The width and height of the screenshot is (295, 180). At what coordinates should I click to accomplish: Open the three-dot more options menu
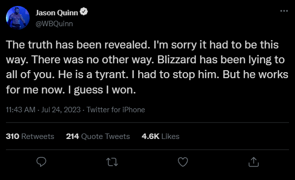[x=284, y=11]
